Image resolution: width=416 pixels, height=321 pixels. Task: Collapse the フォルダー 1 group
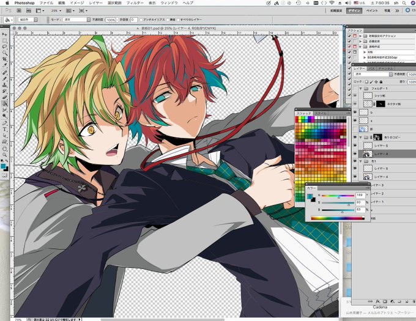pyautogui.click(x=361, y=88)
